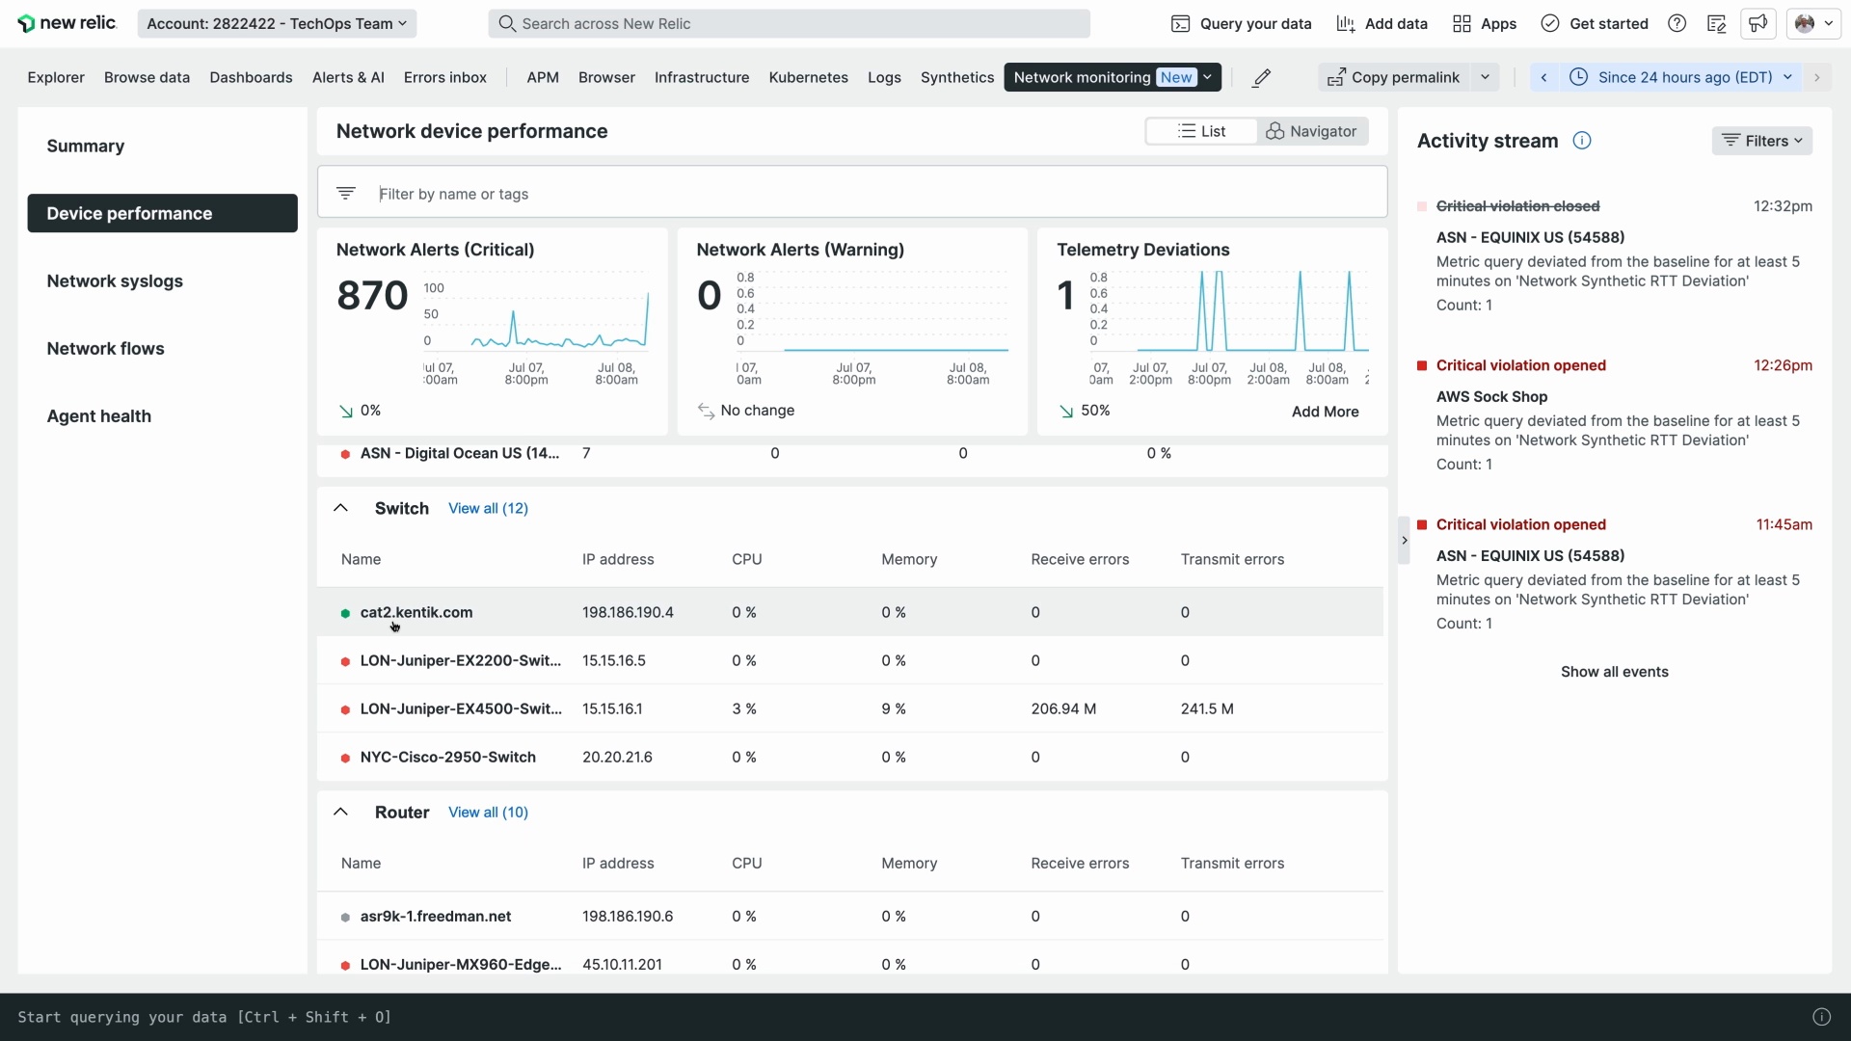Go to Kubernetes
1851x1041 pixels.
pos(808,77)
